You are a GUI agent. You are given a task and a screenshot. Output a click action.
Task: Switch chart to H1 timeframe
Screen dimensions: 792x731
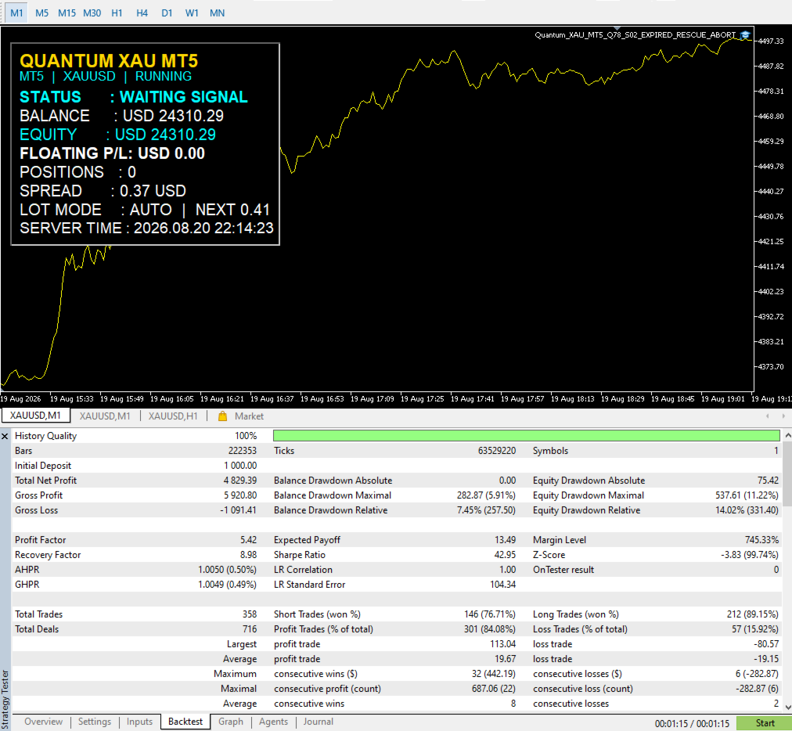click(117, 13)
